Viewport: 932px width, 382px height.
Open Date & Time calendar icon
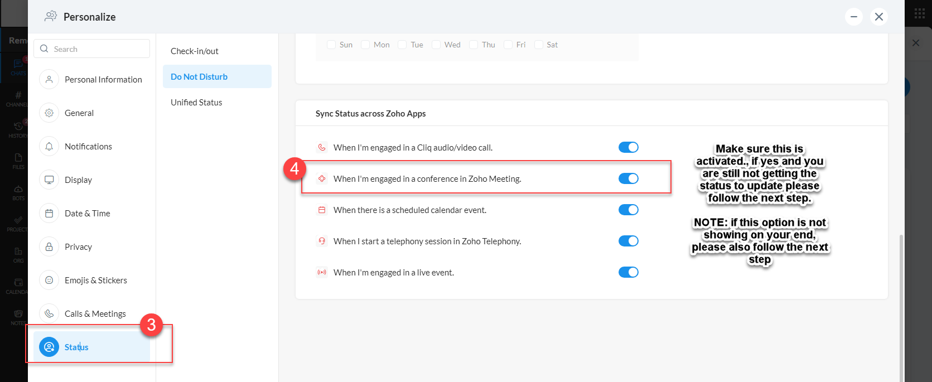click(49, 214)
